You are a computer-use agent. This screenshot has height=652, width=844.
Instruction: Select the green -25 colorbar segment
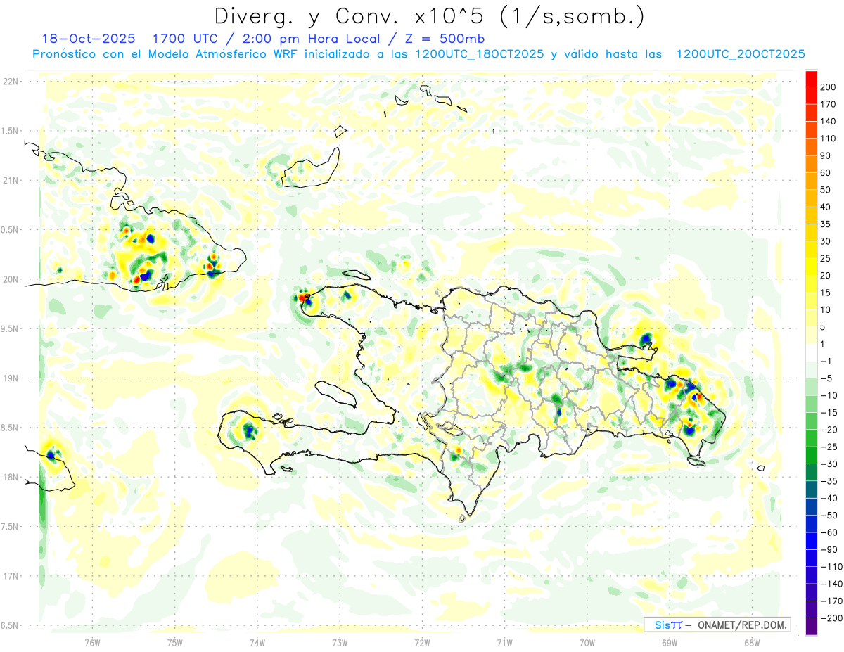811,438
